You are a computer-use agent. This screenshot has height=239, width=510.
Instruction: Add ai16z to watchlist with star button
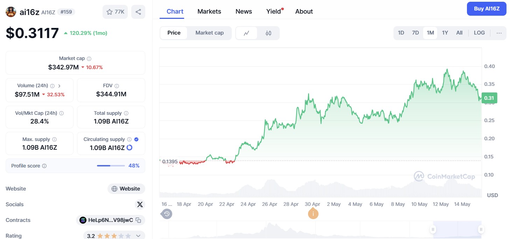coord(115,12)
